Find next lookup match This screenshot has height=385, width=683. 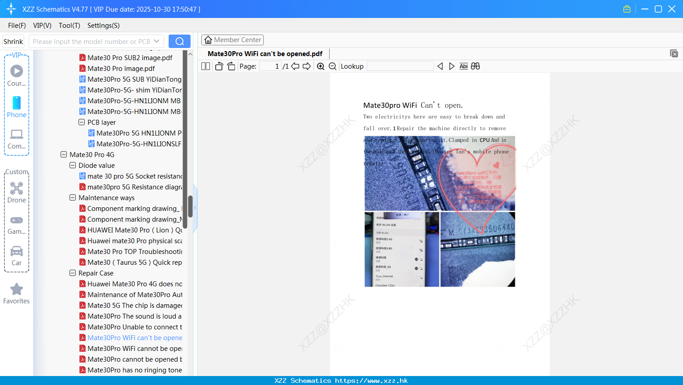coord(452,66)
